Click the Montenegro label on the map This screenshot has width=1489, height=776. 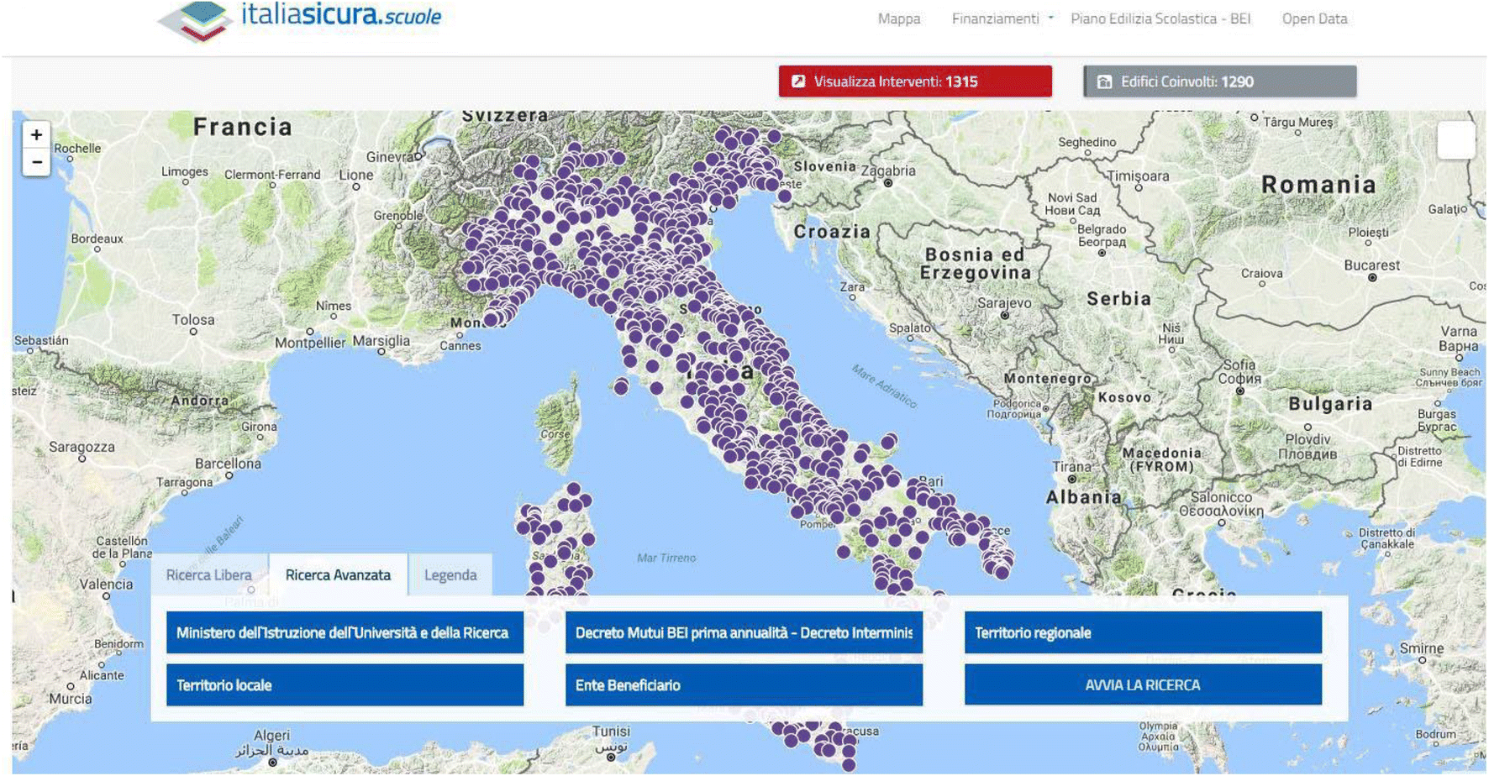[1047, 379]
